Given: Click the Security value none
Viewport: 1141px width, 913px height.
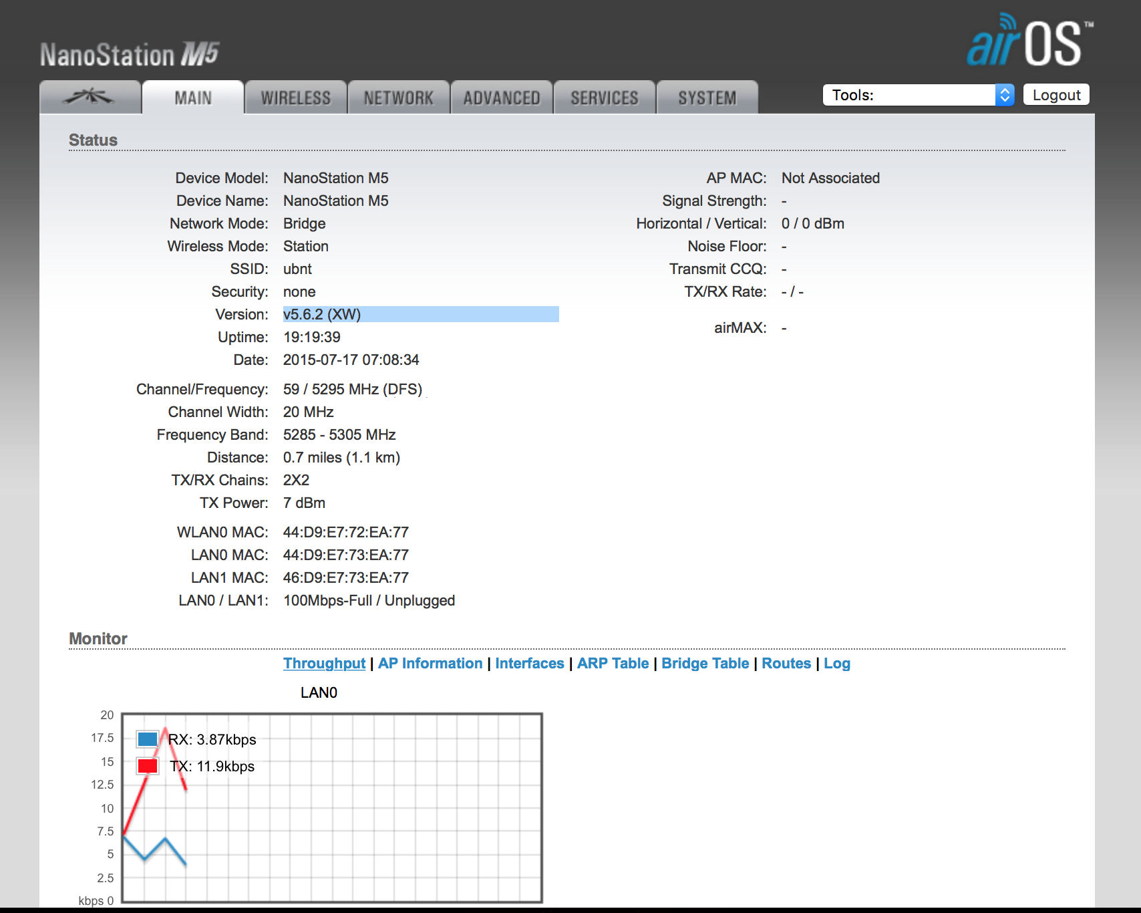Looking at the screenshot, I should (x=299, y=291).
